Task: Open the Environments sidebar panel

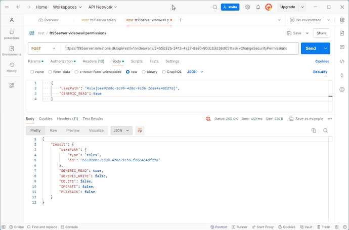Action: pos(12,51)
